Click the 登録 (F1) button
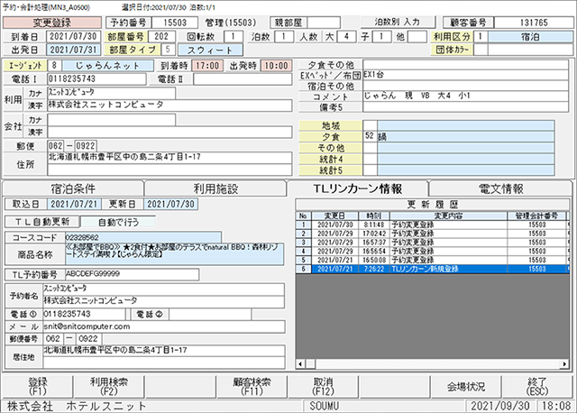 point(38,386)
